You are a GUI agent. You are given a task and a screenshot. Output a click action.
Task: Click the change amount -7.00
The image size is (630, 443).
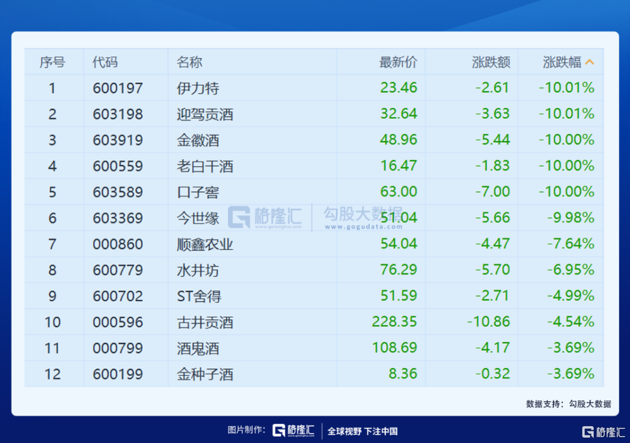[x=492, y=192]
